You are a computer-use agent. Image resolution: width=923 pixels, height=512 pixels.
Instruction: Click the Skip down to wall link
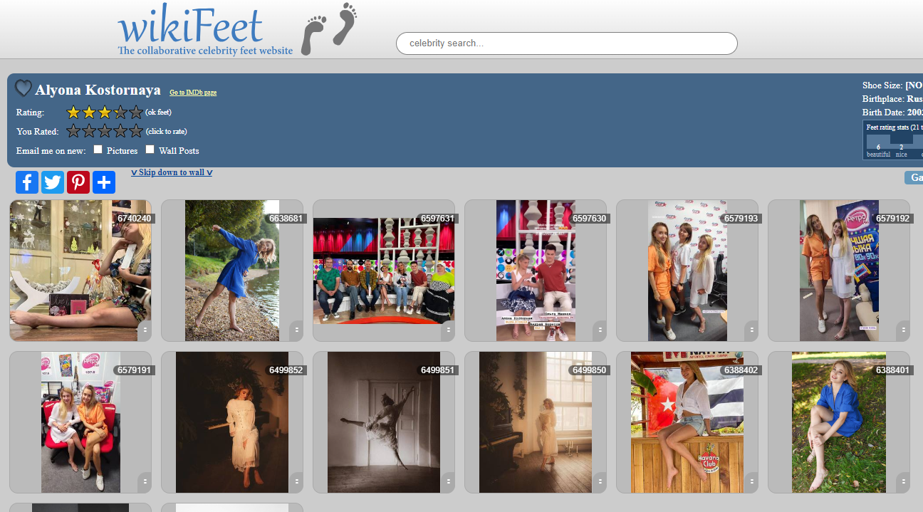[172, 172]
